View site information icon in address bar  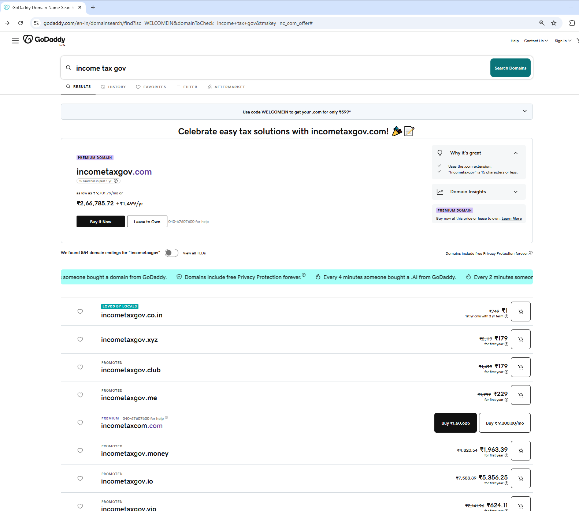36,23
